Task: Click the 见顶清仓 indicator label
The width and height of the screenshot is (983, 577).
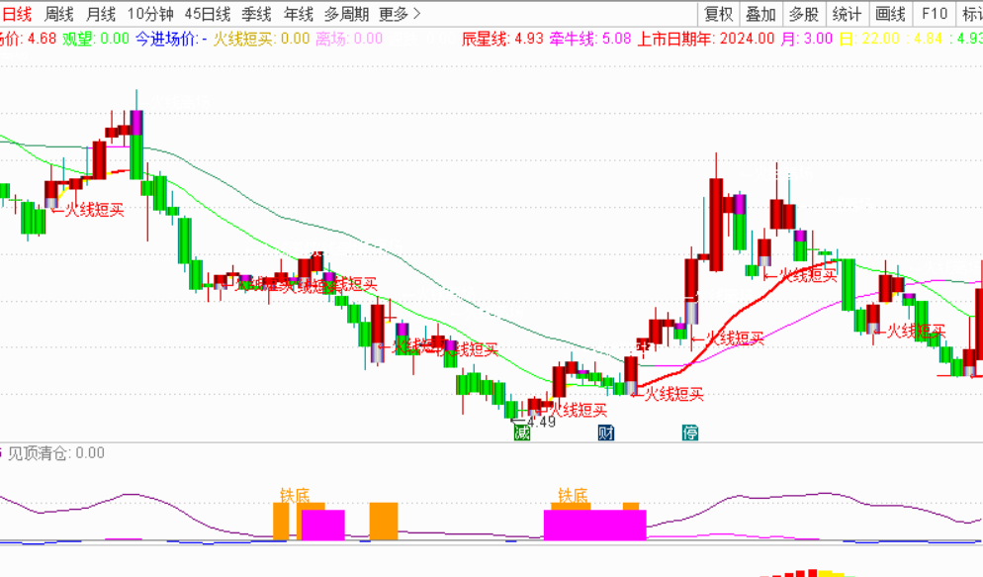Action: click(40, 453)
